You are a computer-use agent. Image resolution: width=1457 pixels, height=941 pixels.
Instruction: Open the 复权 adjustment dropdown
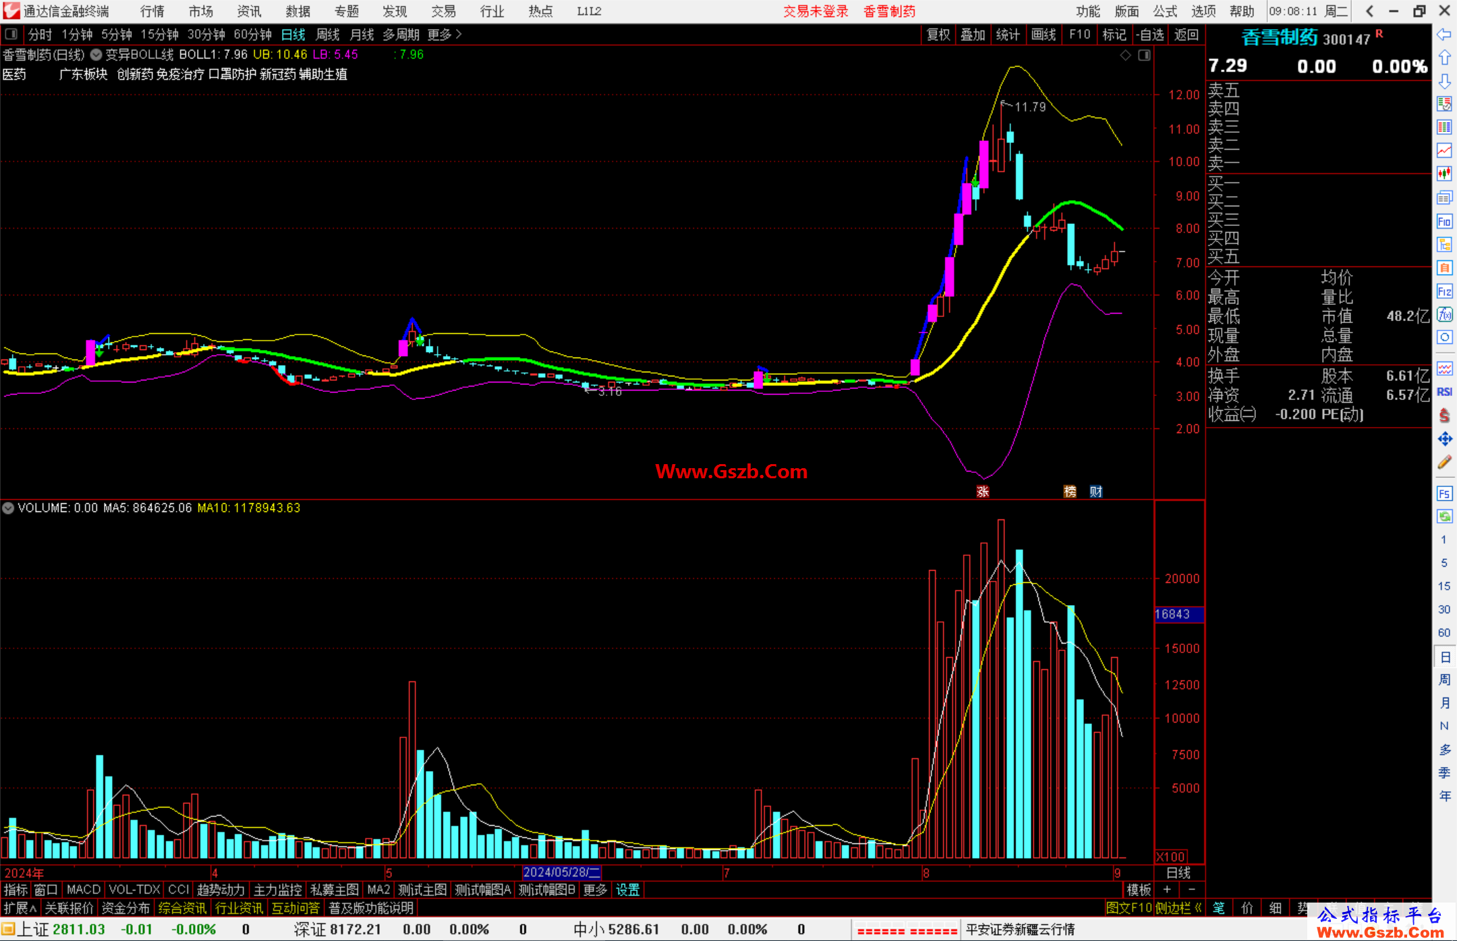pyautogui.click(x=938, y=34)
